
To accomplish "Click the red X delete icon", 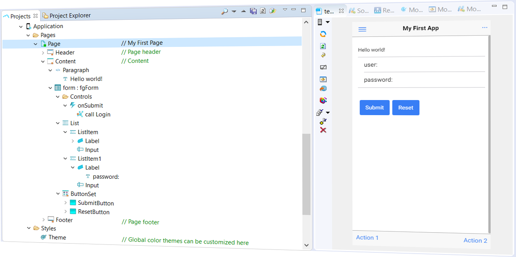I will 323,130.
